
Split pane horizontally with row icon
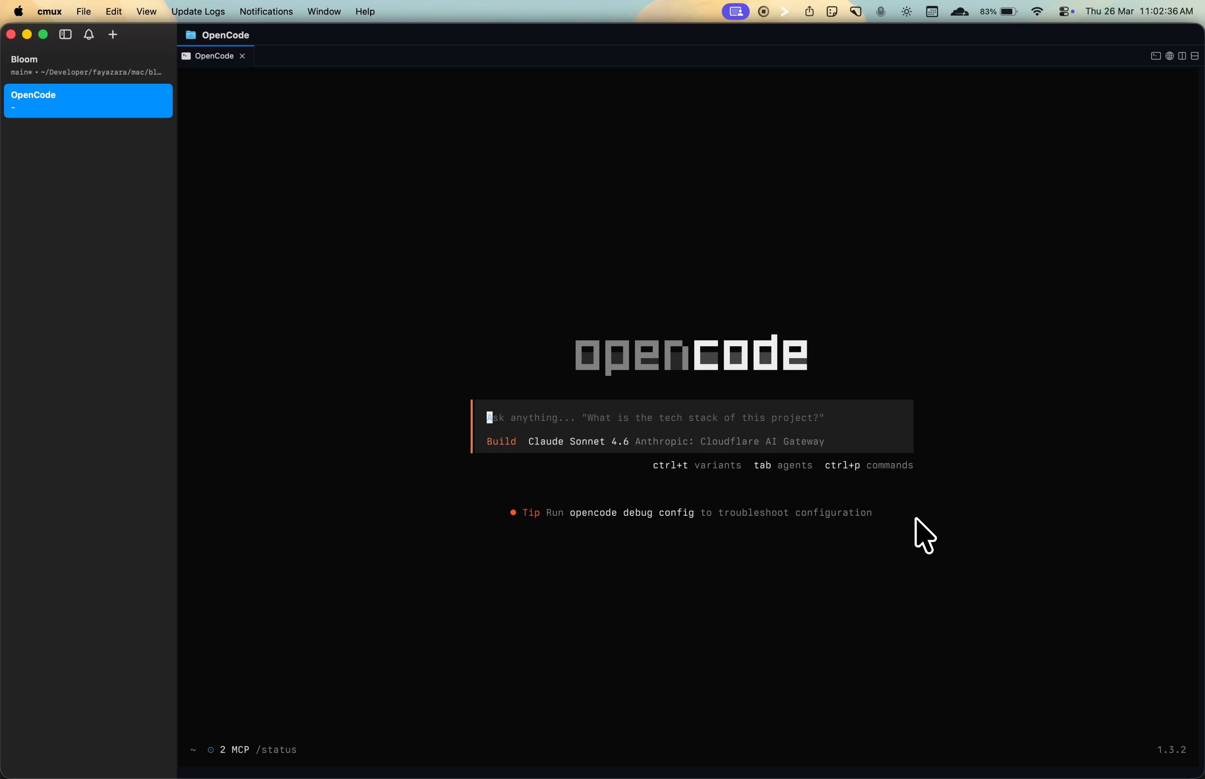tap(1195, 56)
